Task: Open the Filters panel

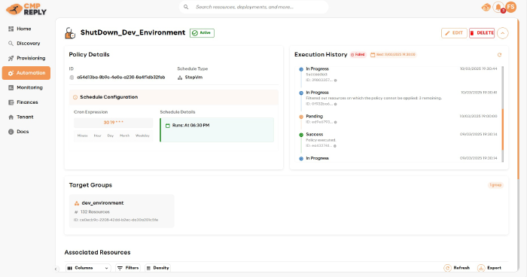Action: 128,268
